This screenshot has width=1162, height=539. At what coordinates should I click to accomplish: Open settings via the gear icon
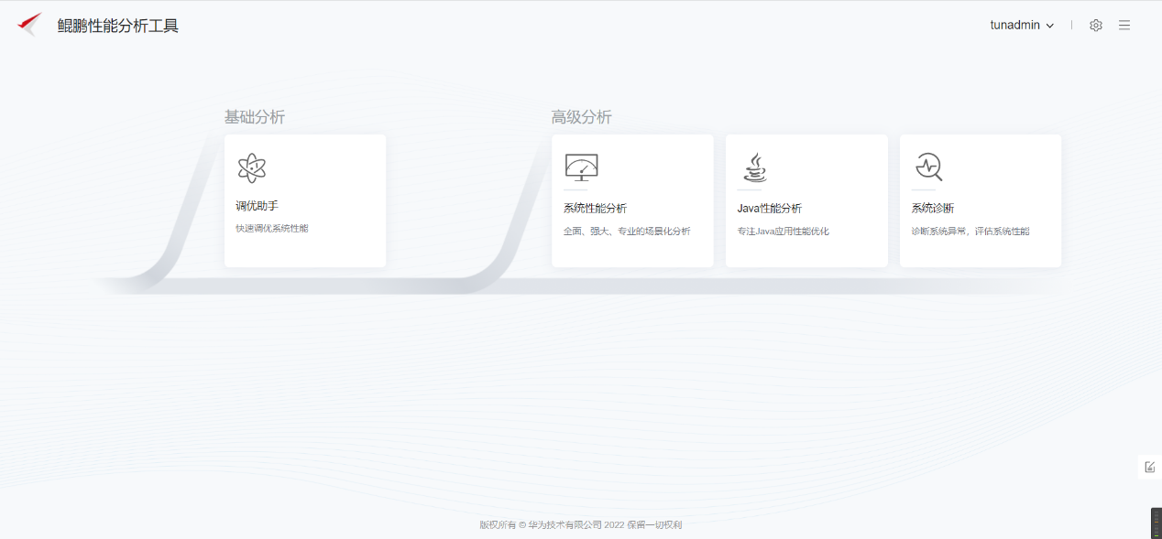coord(1096,26)
